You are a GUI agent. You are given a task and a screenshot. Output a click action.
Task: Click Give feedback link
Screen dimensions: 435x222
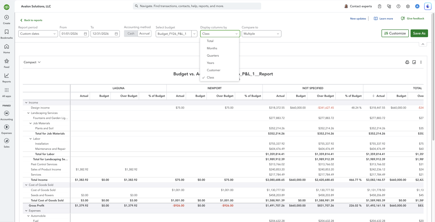click(x=412, y=19)
